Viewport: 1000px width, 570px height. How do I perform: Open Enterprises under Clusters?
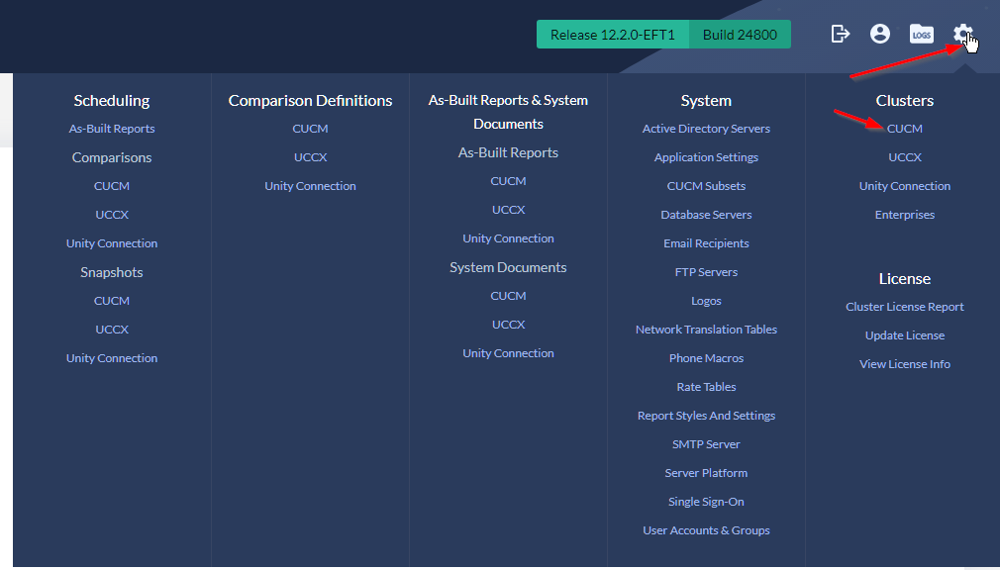904,214
